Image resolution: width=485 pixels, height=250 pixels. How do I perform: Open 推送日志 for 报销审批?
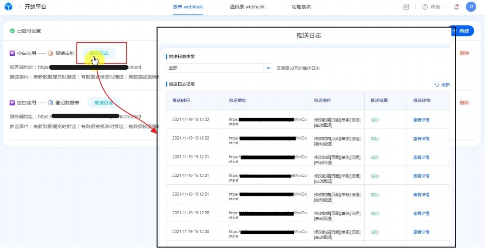point(99,53)
